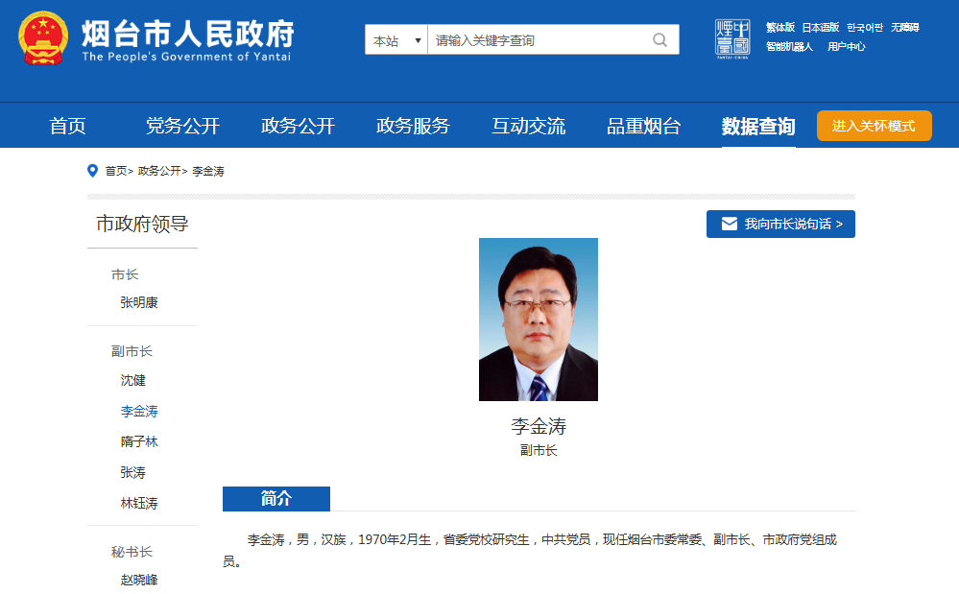This screenshot has width=959, height=594.
Task: Click the location pin breadcrumb icon
Action: (93, 171)
